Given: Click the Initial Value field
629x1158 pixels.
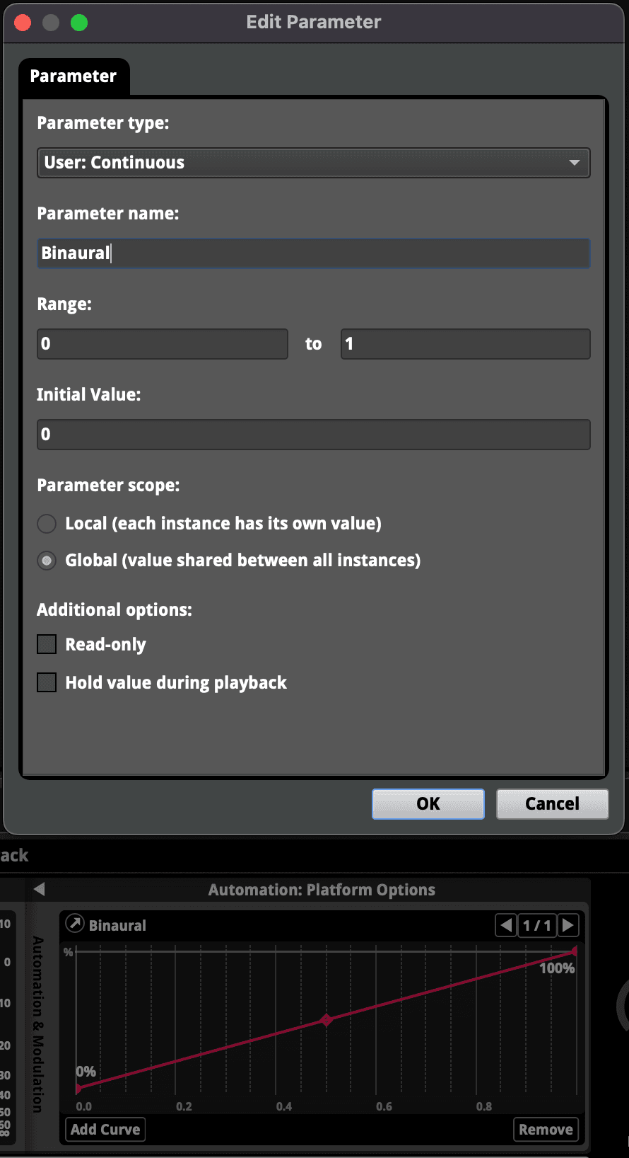Looking at the screenshot, I should coord(313,434).
